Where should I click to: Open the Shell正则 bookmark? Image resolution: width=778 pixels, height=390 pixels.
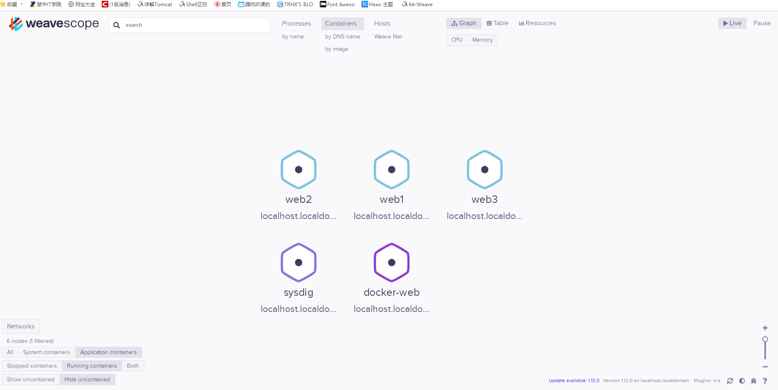(x=193, y=5)
